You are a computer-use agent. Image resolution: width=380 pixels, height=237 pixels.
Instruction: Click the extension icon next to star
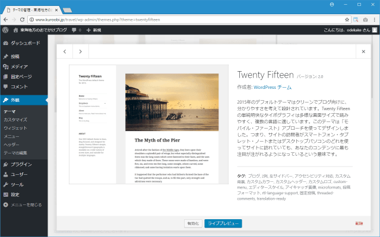(x=356, y=20)
